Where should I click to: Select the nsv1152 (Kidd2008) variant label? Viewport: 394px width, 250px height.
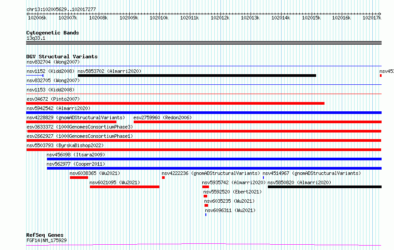[x=50, y=71]
